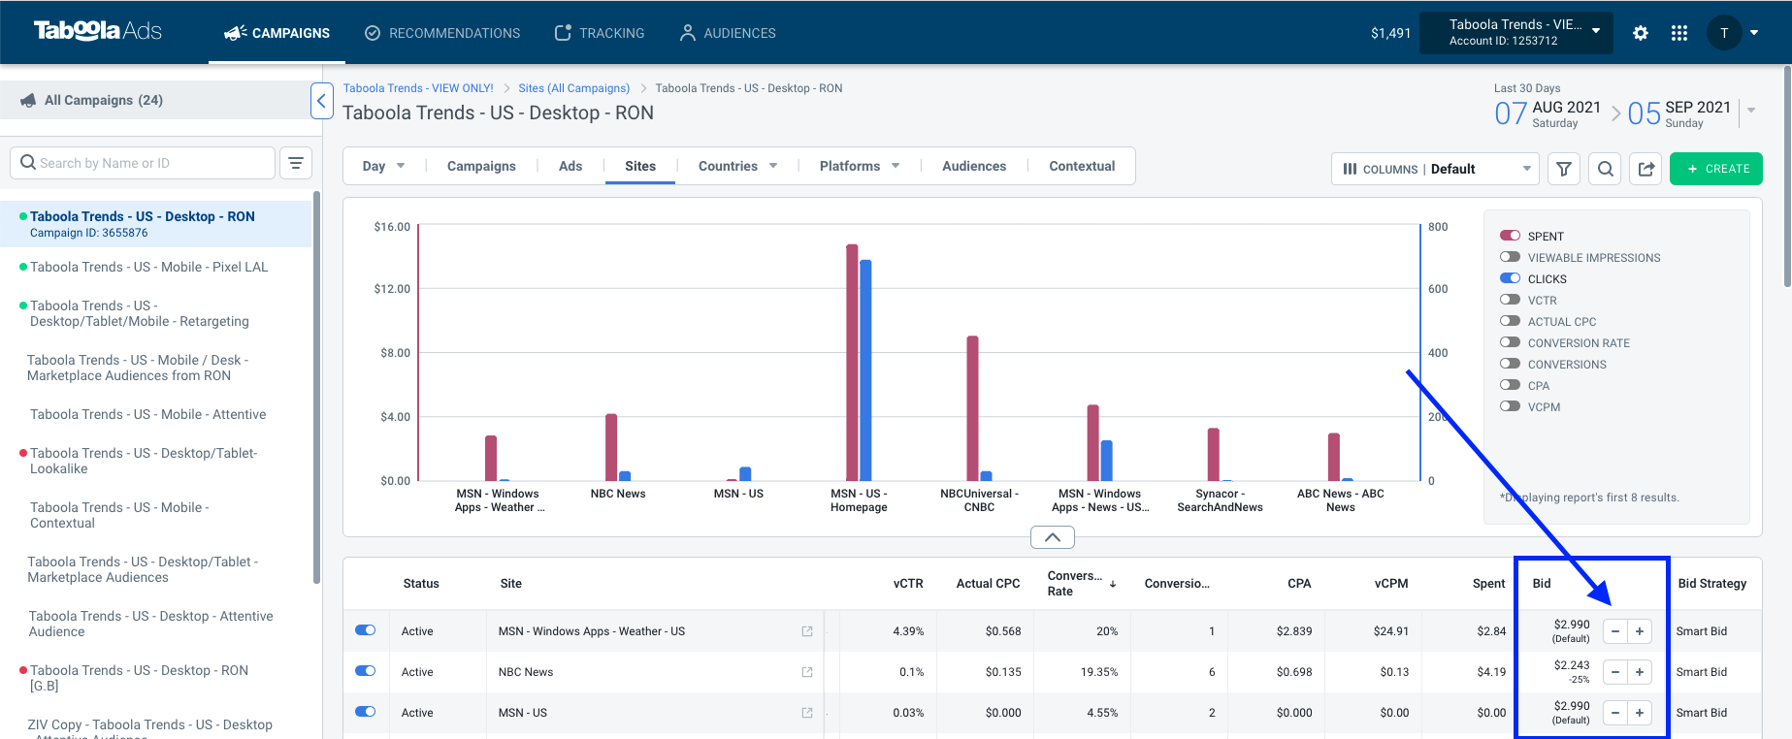The height and width of the screenshot is (739, 1792).
Task: Open the apps grid icon
Action: 1679,33
